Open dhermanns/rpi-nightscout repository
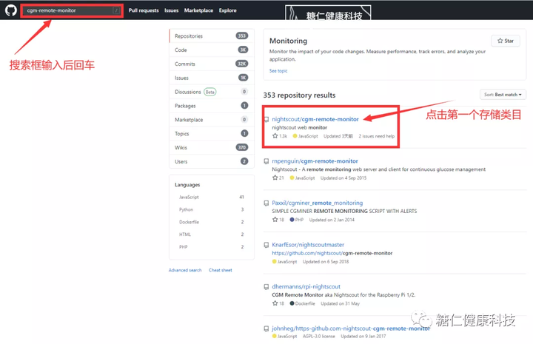The image size is (533, 344). [x=306, y=286]
